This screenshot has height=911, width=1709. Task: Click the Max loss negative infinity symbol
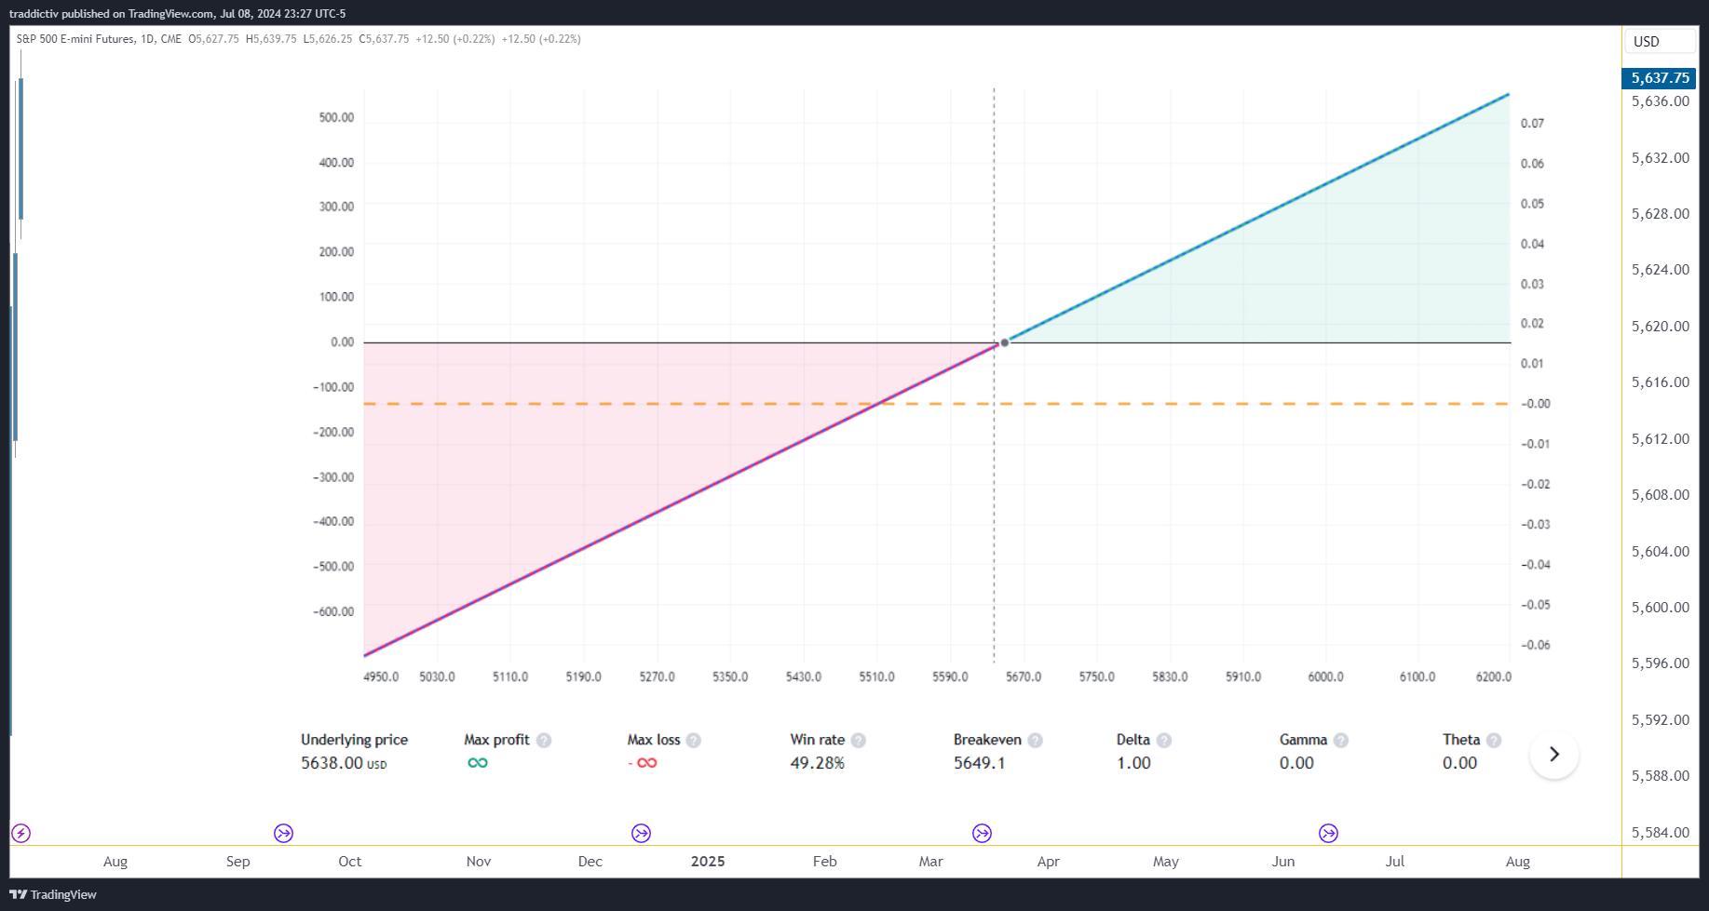point(643,763)
